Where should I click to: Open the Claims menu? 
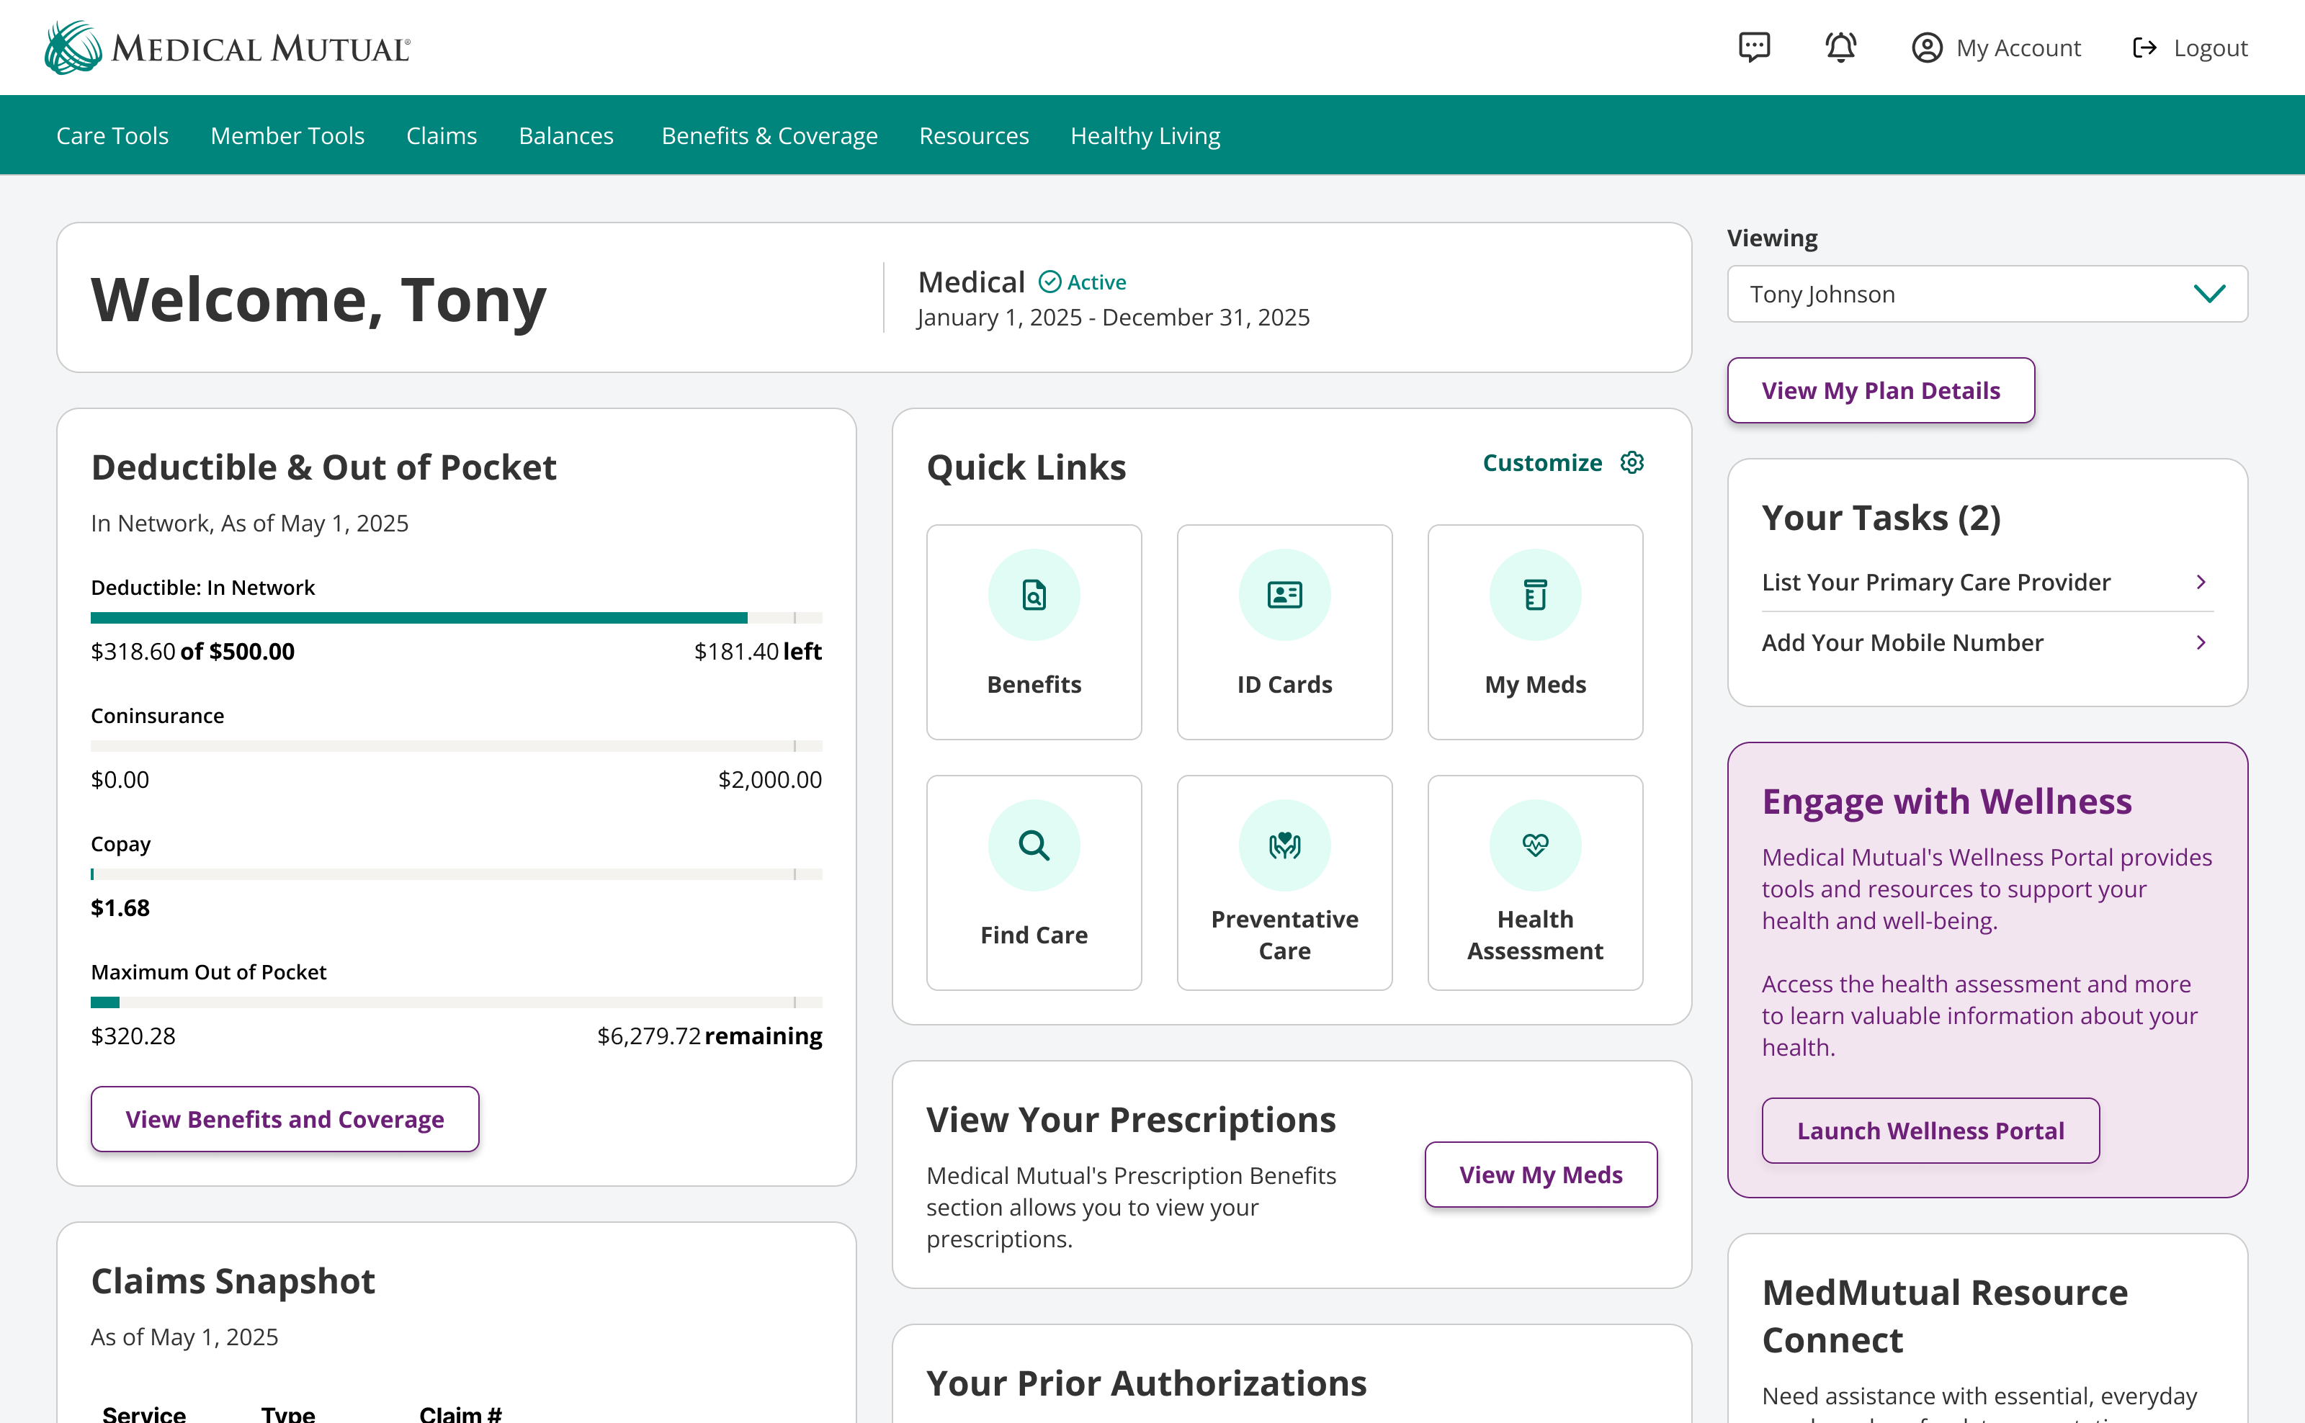441,135
